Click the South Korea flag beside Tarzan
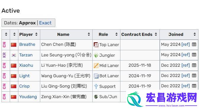 tap(14, 55)
